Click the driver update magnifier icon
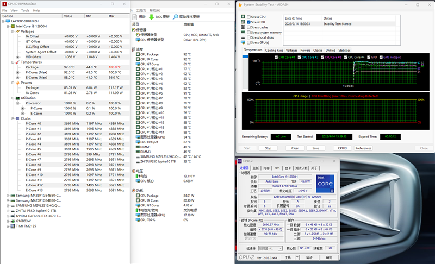 coord(176,17)
